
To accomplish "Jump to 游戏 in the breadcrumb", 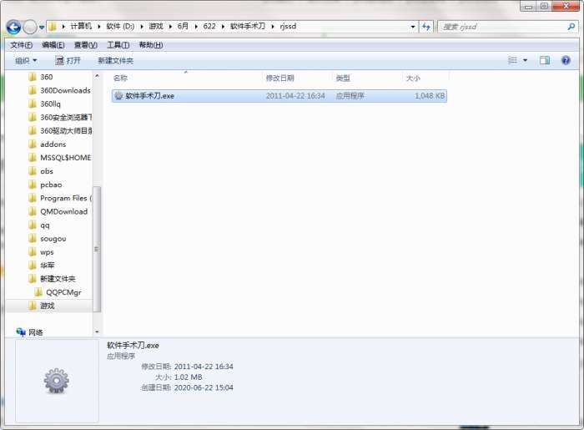I will click(x=156, y=26).
